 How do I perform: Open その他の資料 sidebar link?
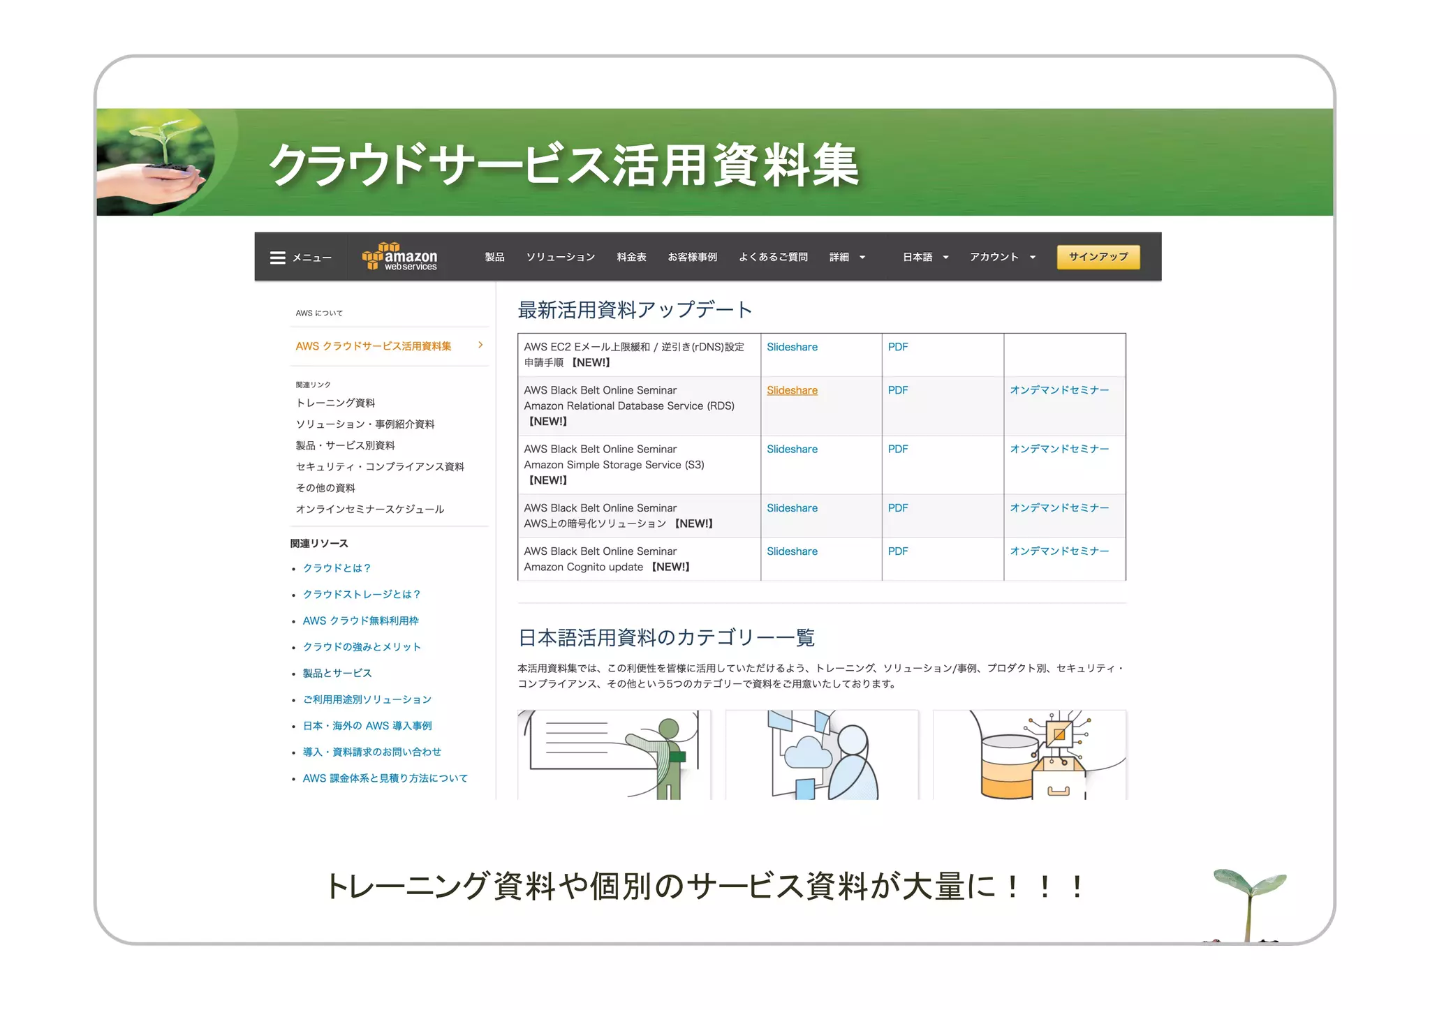point(325,488)
